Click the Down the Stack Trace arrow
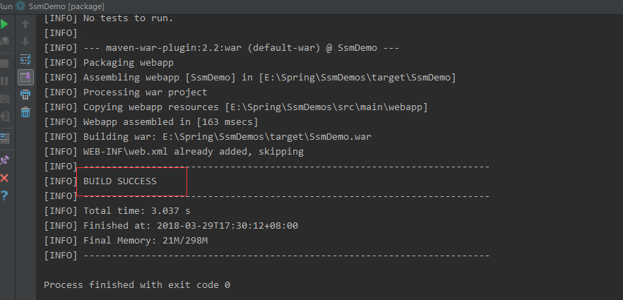Screen dimensions: 623x300 pos(25,41)
